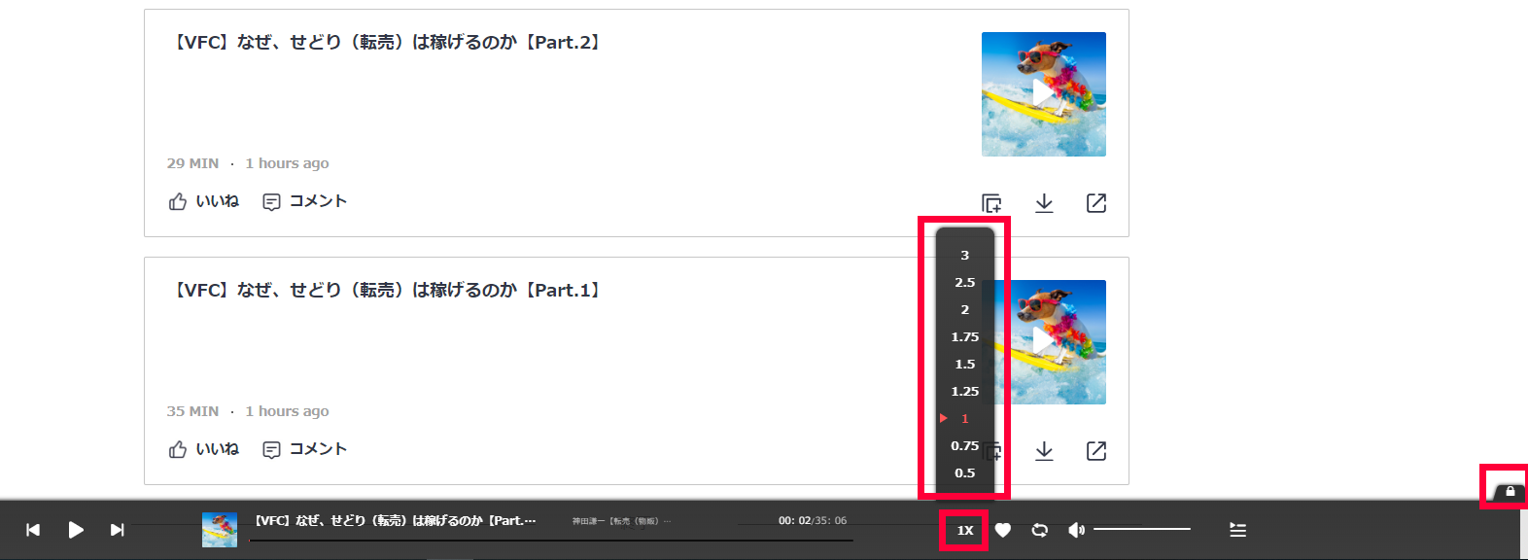Add Part.2 episode to playlist
The image size is (1528, 560).
pos(991,202)
